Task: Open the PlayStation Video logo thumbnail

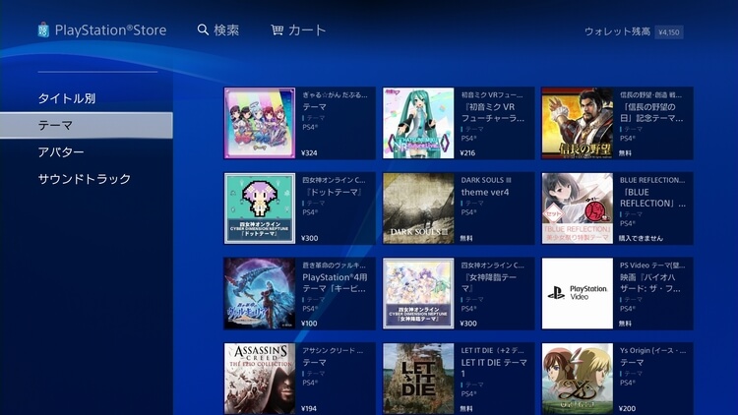Action: [x=578, y=294]
